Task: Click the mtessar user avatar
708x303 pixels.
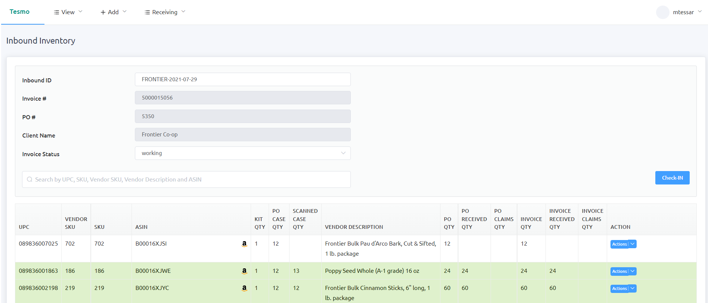Action: pyautogui.click(x=662, y=12)
